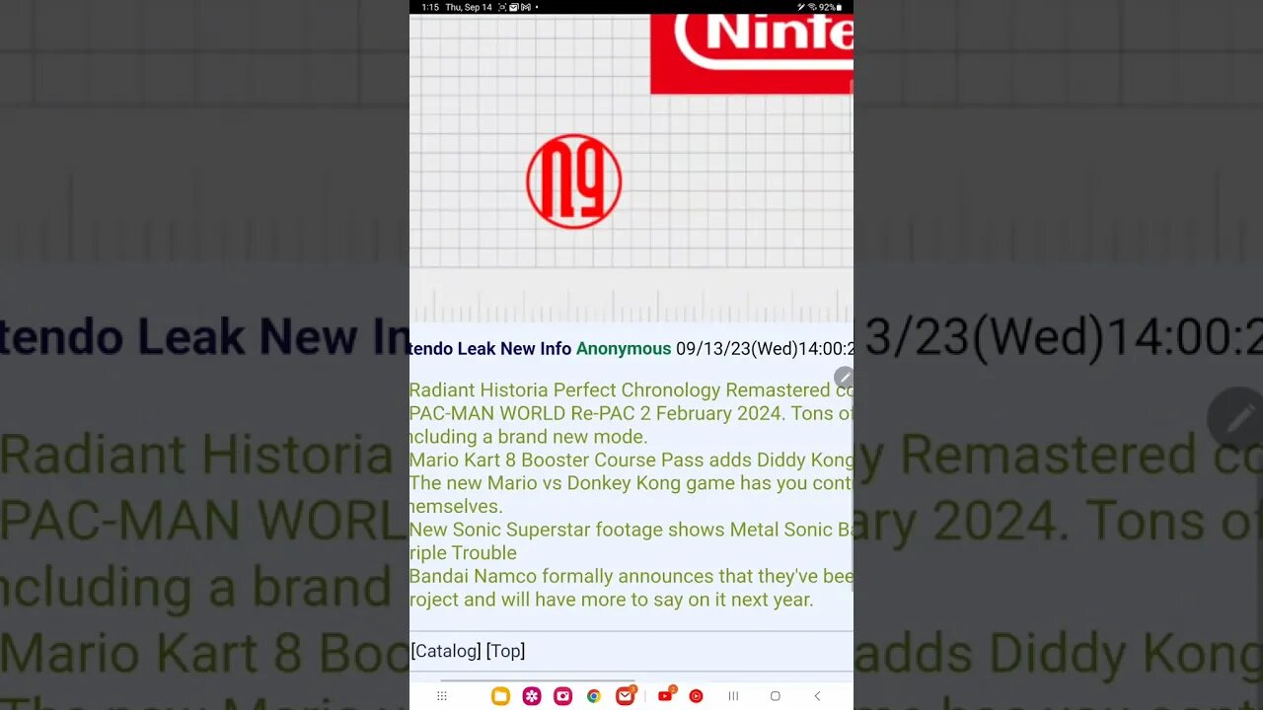Select the 'Mario vs Donkey Kong' line

pyautogui.click(x=631, y=483)
